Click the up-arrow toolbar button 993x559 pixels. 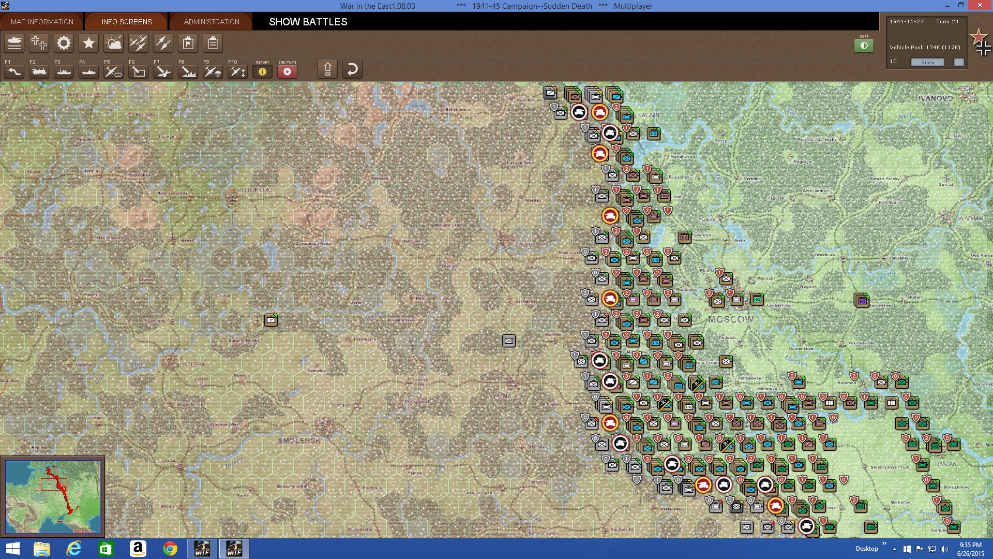(x=327, y=69)
